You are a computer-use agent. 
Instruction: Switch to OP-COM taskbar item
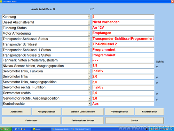click(x=41, y=129)
